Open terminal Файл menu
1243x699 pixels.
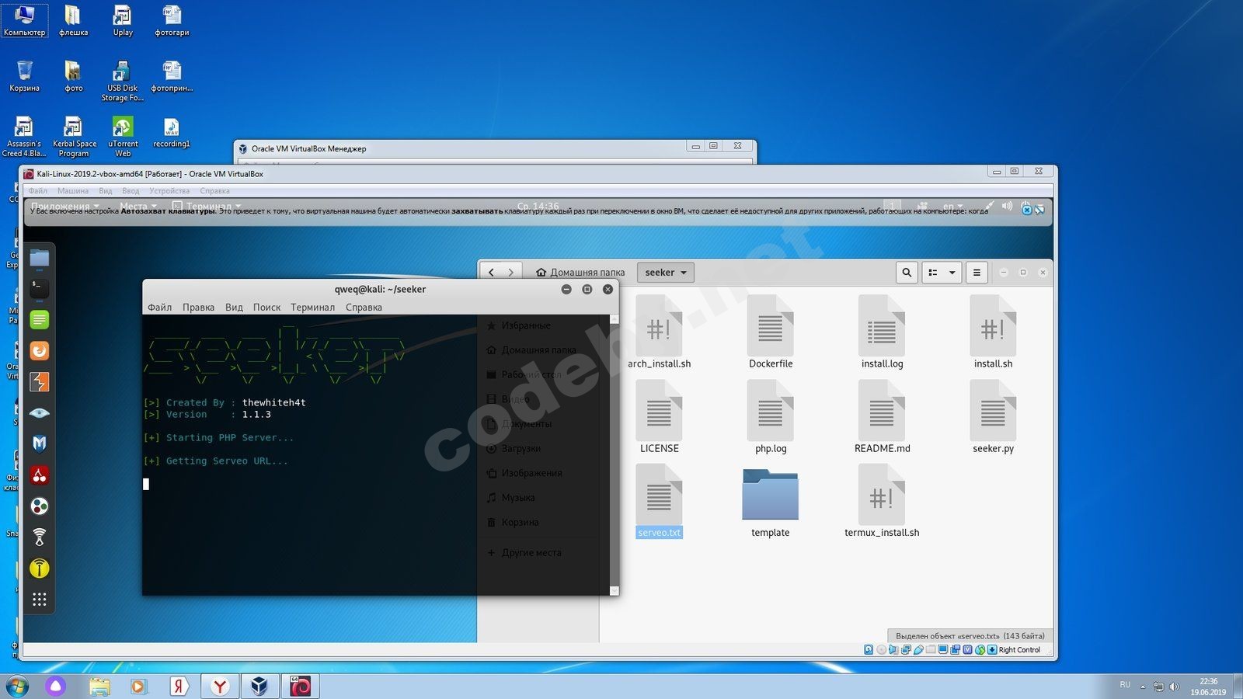pyautogui.click(x=160, y=308)
